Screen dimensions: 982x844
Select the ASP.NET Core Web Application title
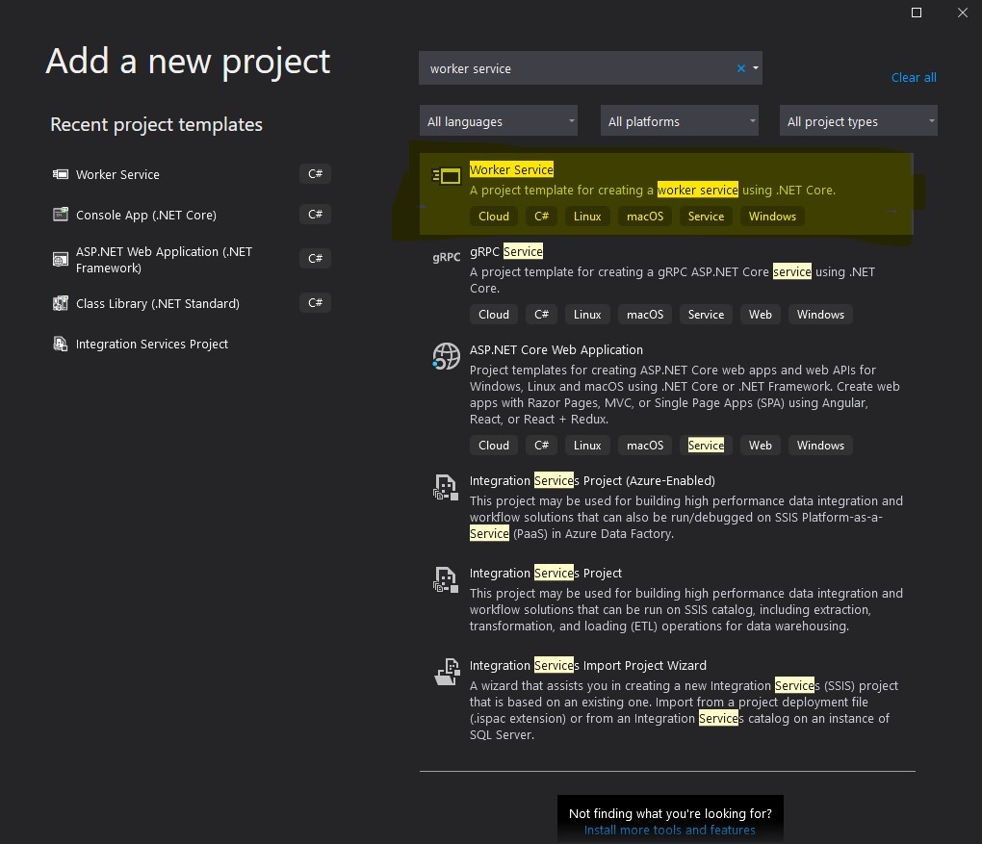coord(556,350)
